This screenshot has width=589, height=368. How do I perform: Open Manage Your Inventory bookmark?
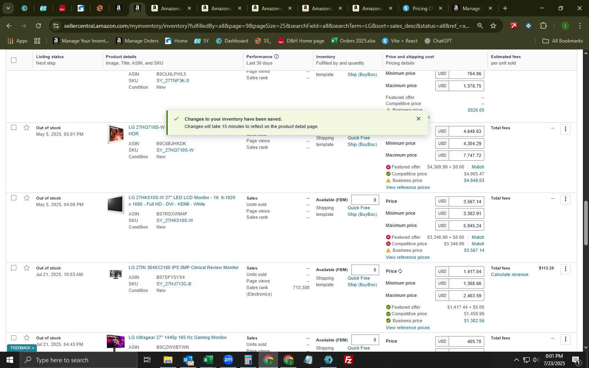click(x=81, y=41)
